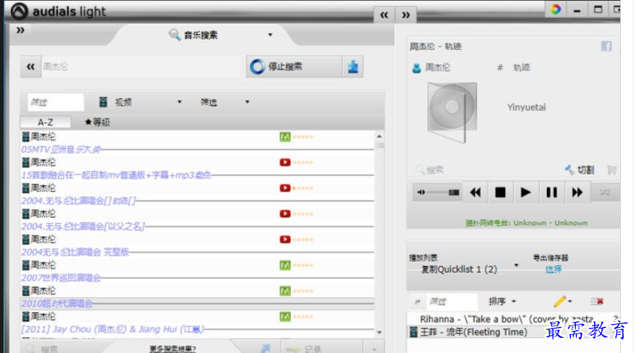Click the color wheel icon in title bar

click(556, 9)
